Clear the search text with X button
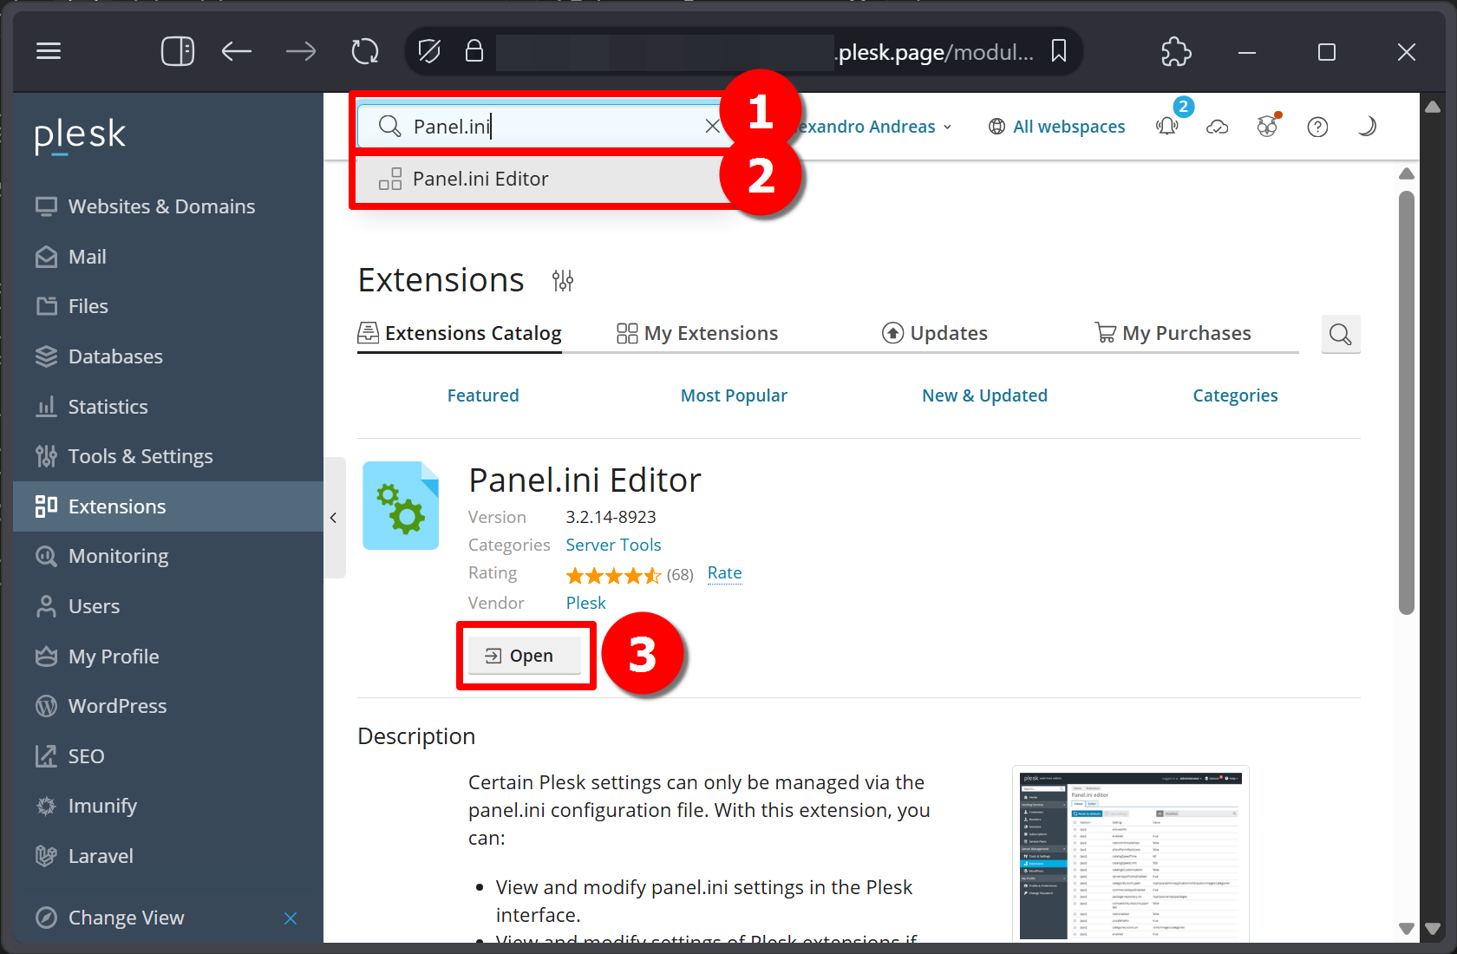Viewport: 1457px width, 954px height. point(712,127)
